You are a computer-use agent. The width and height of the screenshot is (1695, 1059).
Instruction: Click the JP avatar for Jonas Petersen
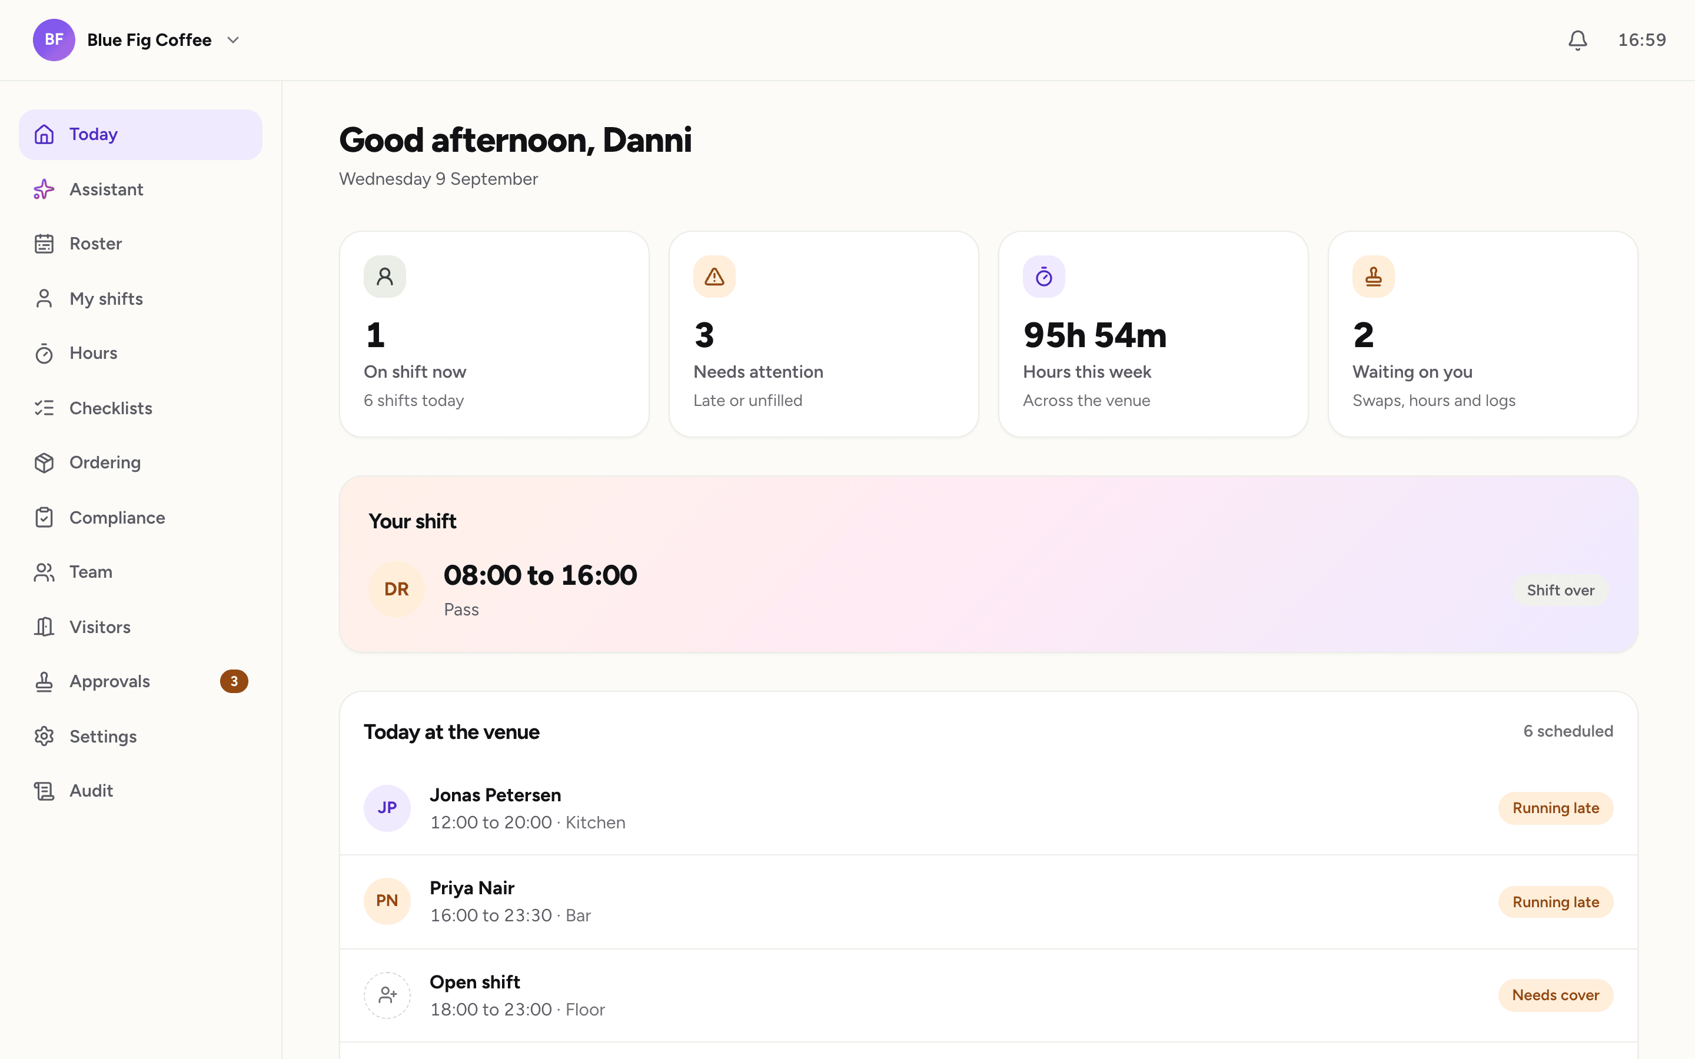point(387,808)
